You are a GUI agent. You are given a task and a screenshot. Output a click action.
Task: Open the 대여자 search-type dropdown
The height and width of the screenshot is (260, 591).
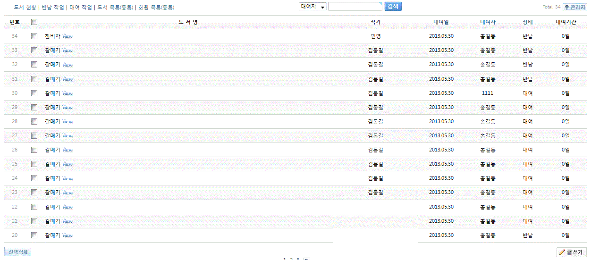pos(312,7)
